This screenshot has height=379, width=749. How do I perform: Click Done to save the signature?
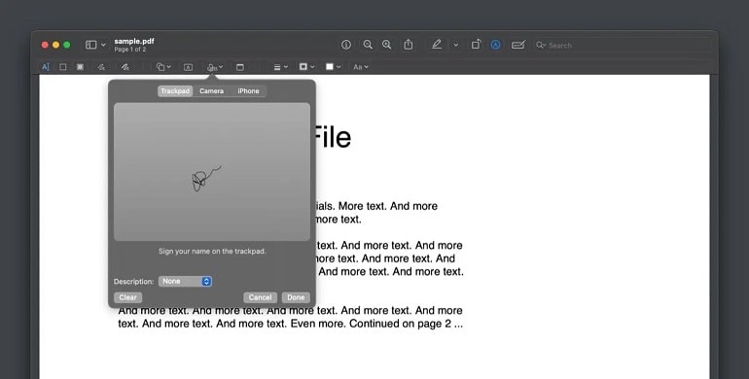(x=296, y=297)
